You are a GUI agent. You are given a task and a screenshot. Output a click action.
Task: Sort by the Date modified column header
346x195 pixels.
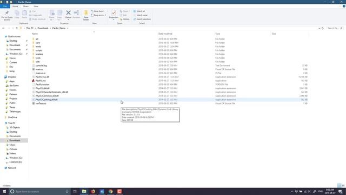tap(165, 34)
